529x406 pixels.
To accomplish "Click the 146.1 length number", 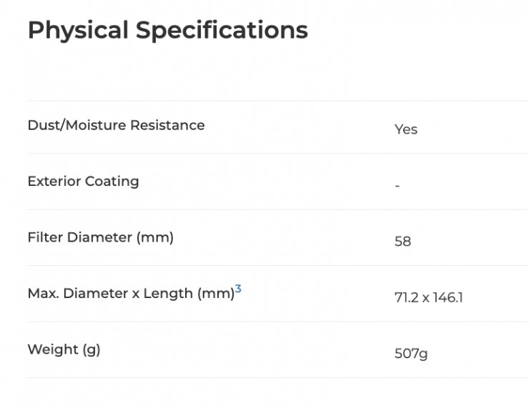I will 448,297.
